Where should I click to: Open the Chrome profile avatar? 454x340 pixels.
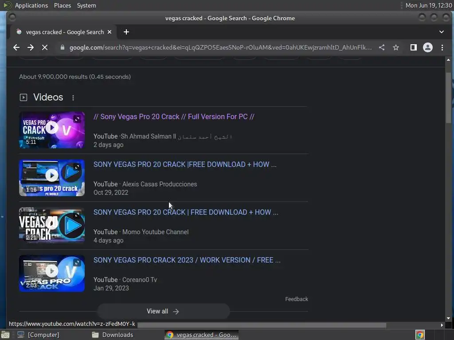click(428, 47)
